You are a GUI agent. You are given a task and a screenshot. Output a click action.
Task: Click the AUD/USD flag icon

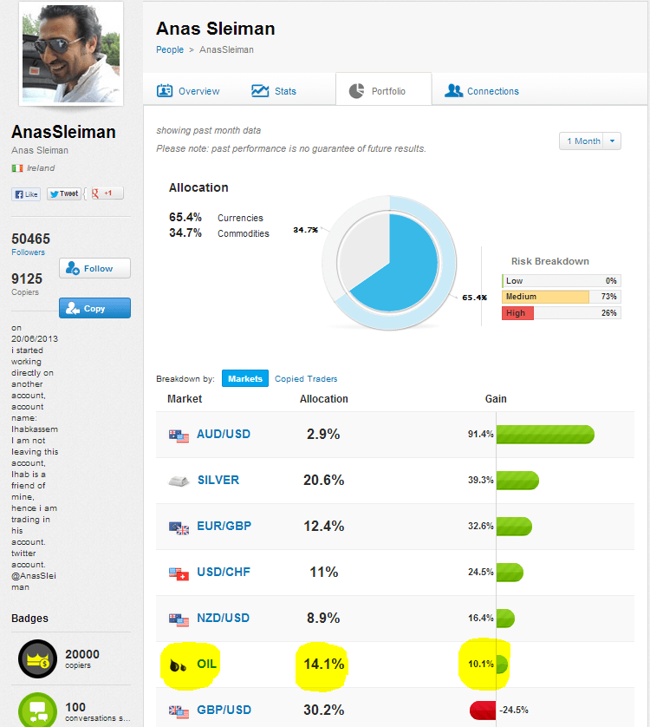tap(179, 436)
